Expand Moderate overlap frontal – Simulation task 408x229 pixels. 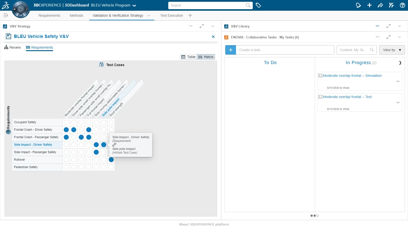[398, 81]
